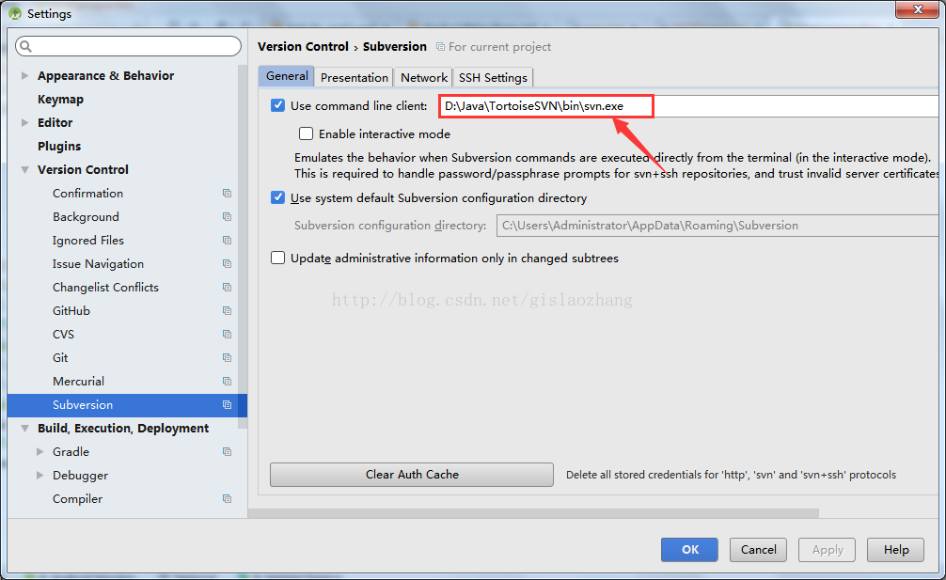The width and height of the screenshot is (946, 580).
Task: Select Keymap in the settings tree
Action: [60, 99]
